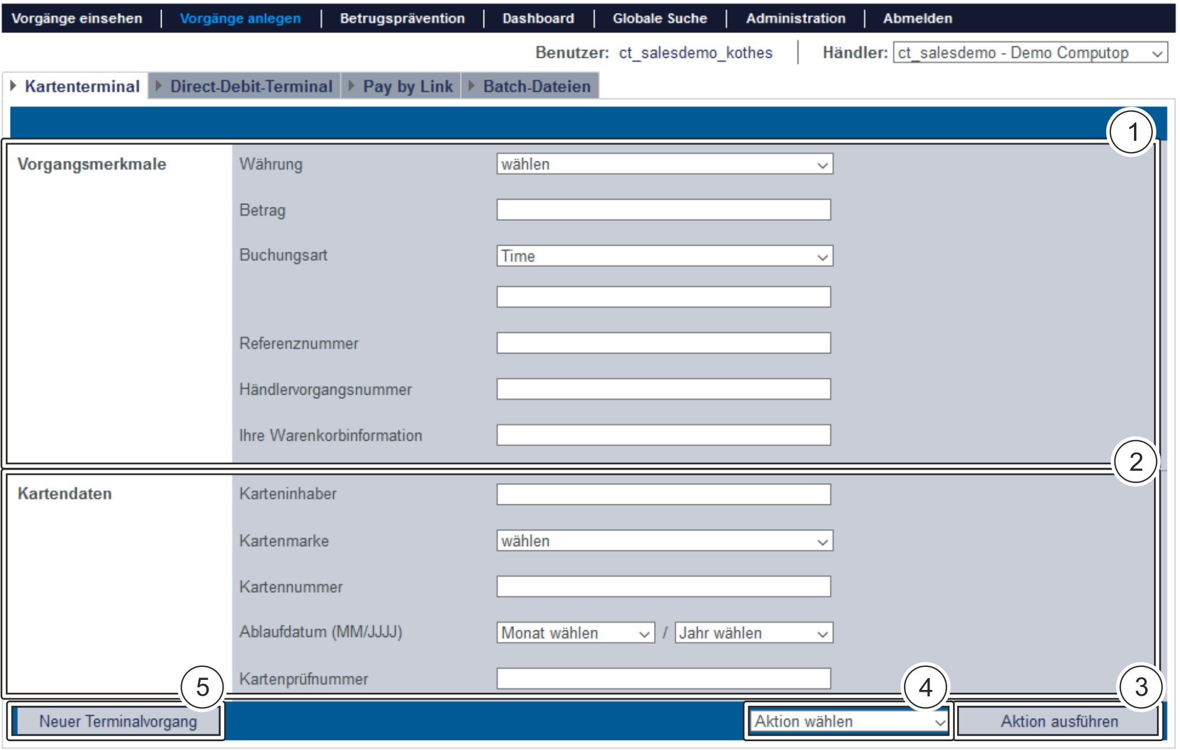Open the Währung currency dropdown
The height and width of the screenshot is (750, 1180).
point(664,164)
